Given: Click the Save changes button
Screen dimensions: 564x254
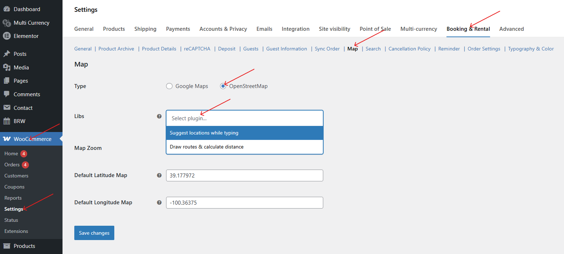Looking at the screenshot, I should [x=94, y=233].
